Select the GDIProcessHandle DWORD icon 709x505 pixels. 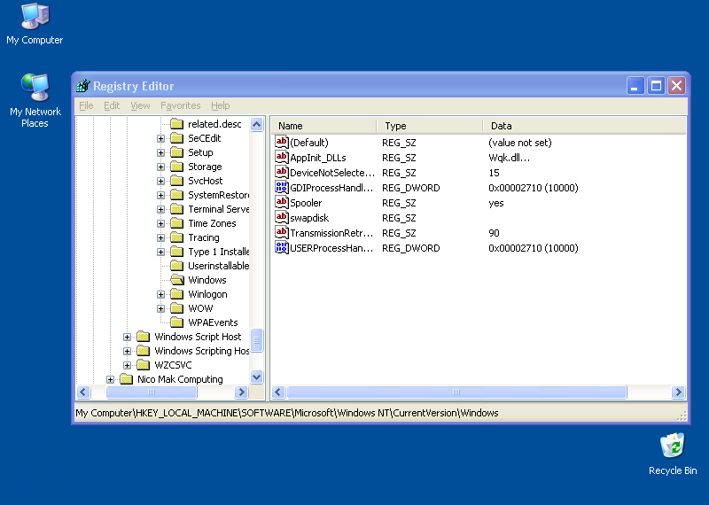282,187
